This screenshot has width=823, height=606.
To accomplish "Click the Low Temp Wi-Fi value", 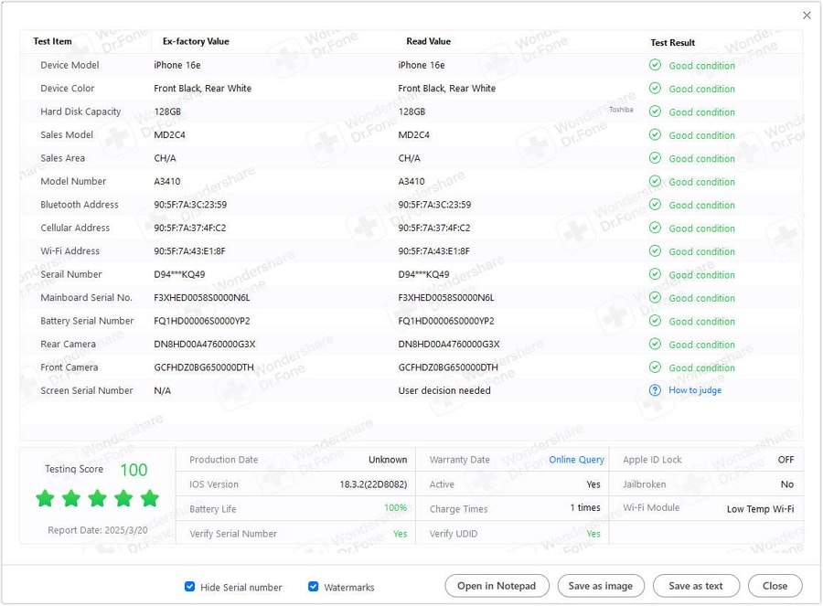I will [x=760, y=509].
